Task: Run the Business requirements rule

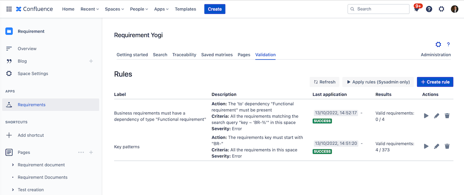Action: [426, 116]
